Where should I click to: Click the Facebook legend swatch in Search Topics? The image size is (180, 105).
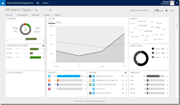pos(153,57)
